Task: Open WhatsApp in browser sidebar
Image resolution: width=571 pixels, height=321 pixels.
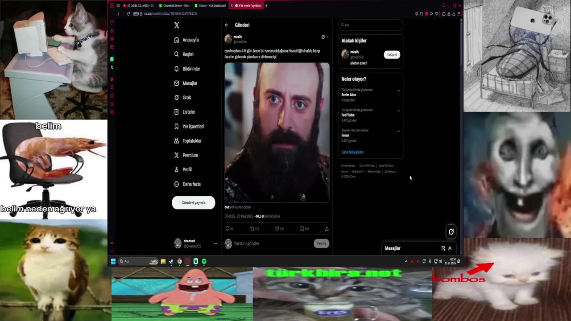Action: (112, 59)
